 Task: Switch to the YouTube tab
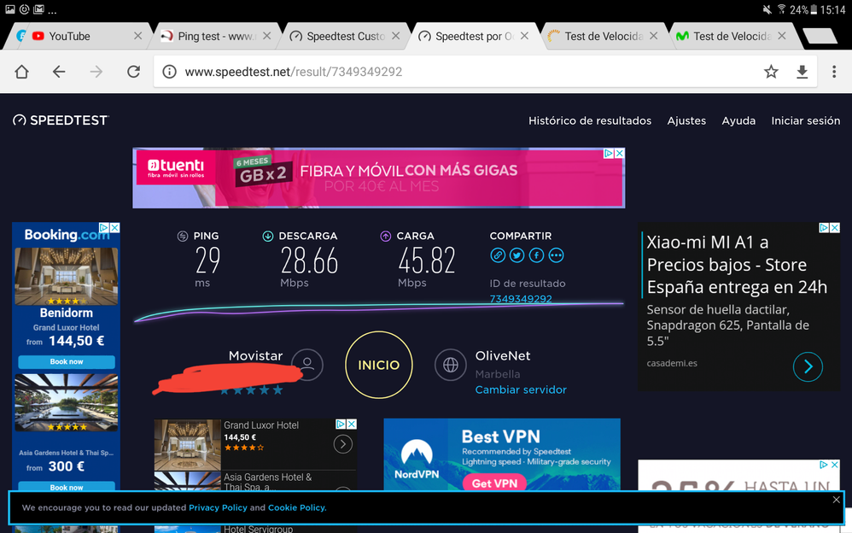[x=69, y=36]
